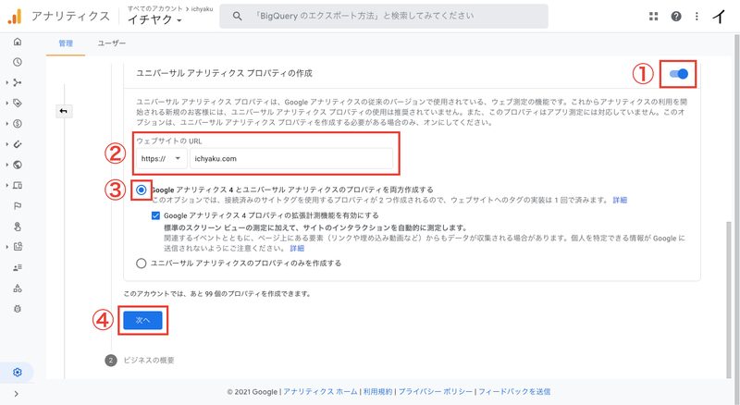Click text あと 99 個のプロパティを作成できます
740x405 pixels.
pyautogui.click(x=251, y=294)
